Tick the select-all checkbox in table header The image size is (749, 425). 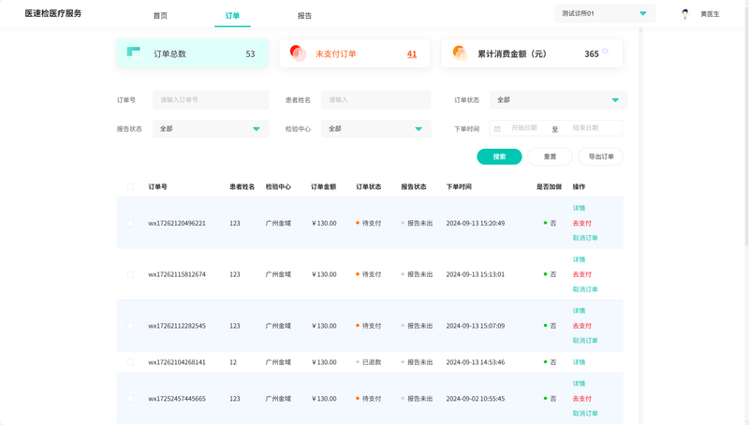point(130,187)
